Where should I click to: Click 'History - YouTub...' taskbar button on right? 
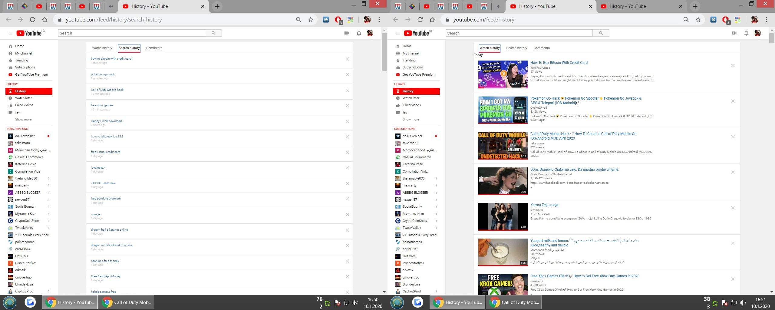(457, 302)
